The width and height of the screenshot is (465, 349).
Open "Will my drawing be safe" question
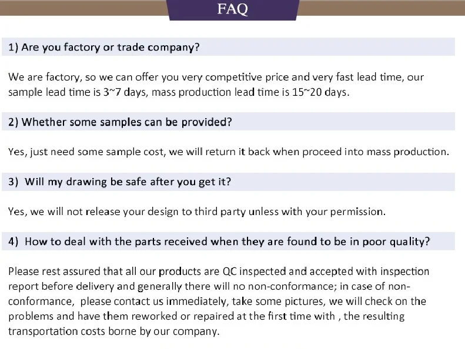(119, 182)
